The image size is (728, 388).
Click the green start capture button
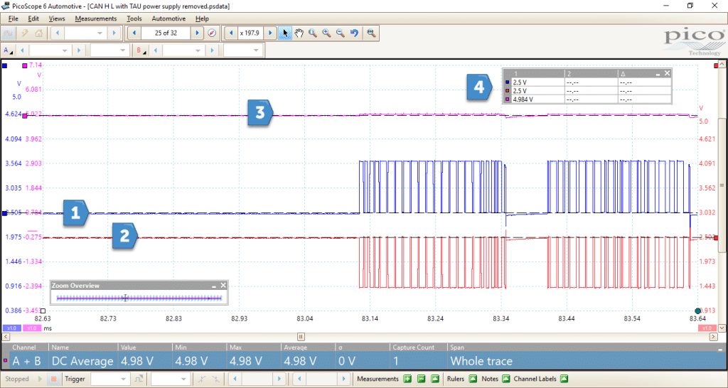(x=40, y=379)
